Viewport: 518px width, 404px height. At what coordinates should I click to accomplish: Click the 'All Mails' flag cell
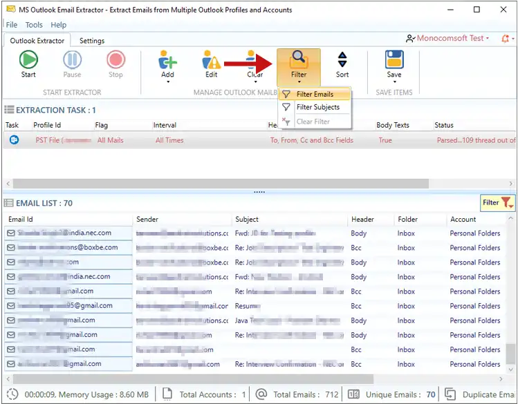click(111, 140)
